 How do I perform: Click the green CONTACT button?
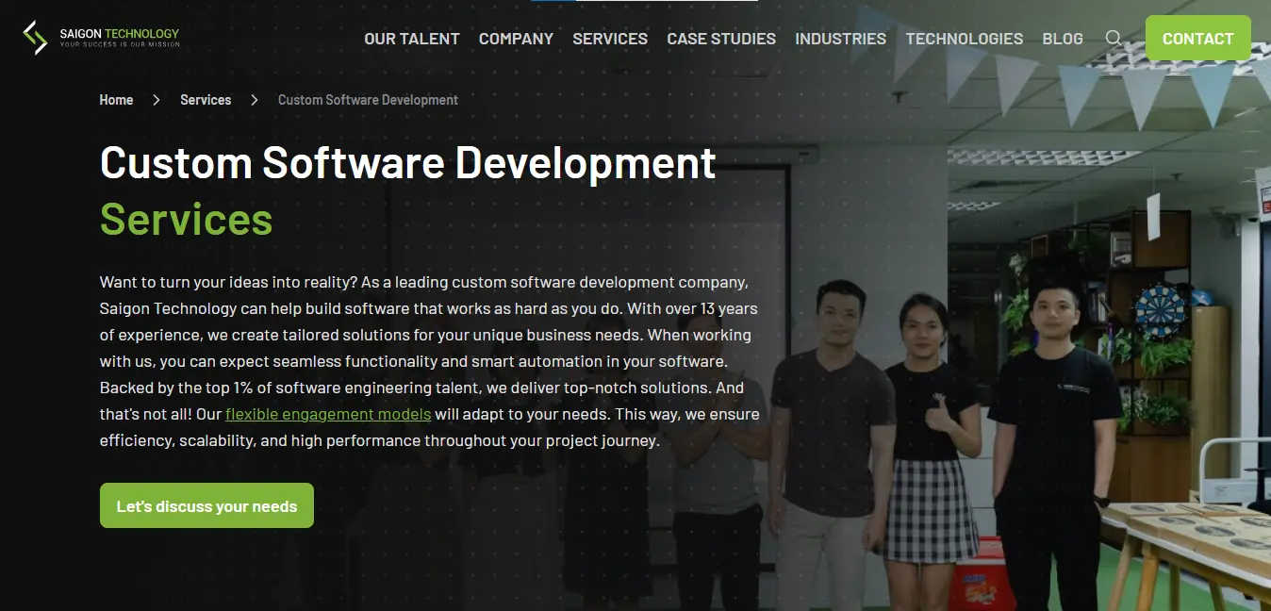pos(1197,38)
